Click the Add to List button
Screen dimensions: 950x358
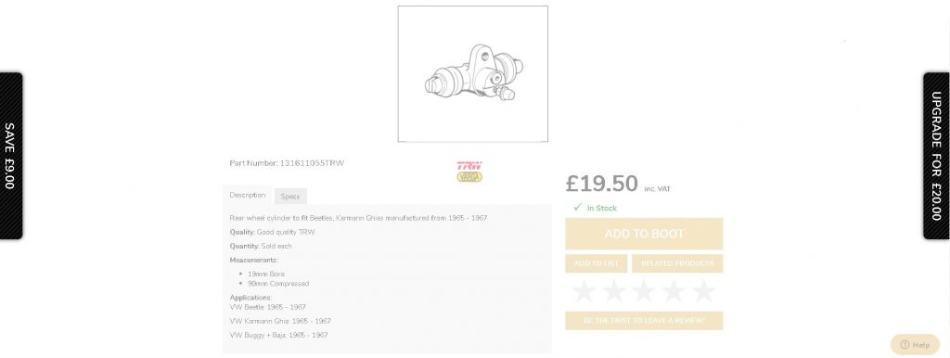click(x=597, y=263)
